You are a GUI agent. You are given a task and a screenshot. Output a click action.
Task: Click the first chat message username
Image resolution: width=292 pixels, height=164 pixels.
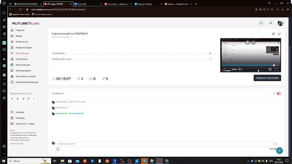tap(62, 102)
